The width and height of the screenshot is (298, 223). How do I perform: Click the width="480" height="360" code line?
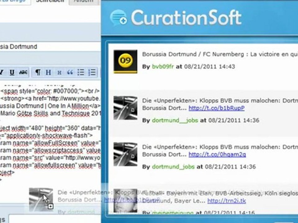(x=50, y=128)
